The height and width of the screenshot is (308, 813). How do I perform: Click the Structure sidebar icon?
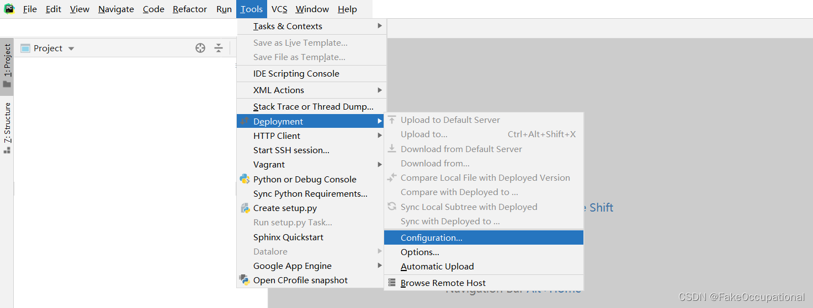tap(7, 149)
